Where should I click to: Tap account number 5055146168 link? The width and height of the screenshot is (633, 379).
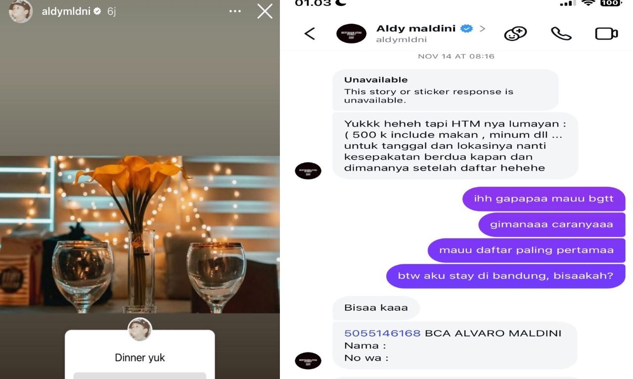pos(382,333)
